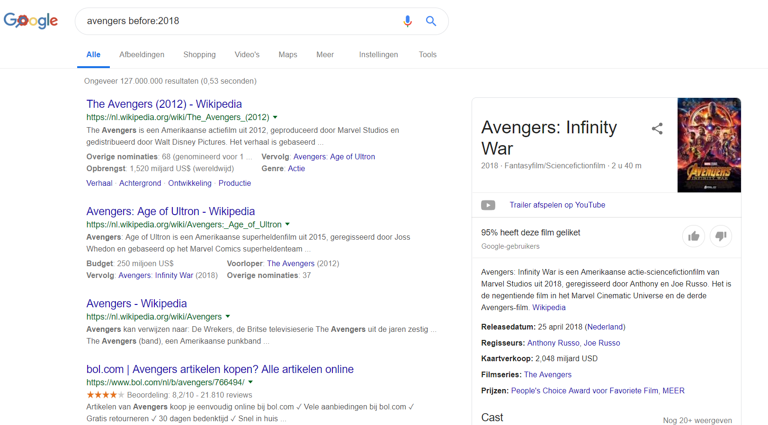Viewport: 768px width, 425px height.
Task: Open the Avengers Infinity War poster
Action: 709,145
